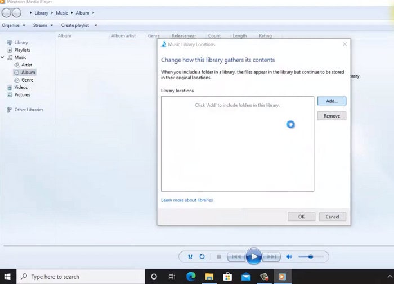Expand the Stream dropdown arrow
The width and height of the screenshot is (394, 284).
[52, 25]
